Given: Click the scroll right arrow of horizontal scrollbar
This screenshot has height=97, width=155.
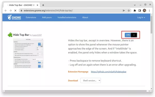Looking at the screenshot, I should 149,91.
